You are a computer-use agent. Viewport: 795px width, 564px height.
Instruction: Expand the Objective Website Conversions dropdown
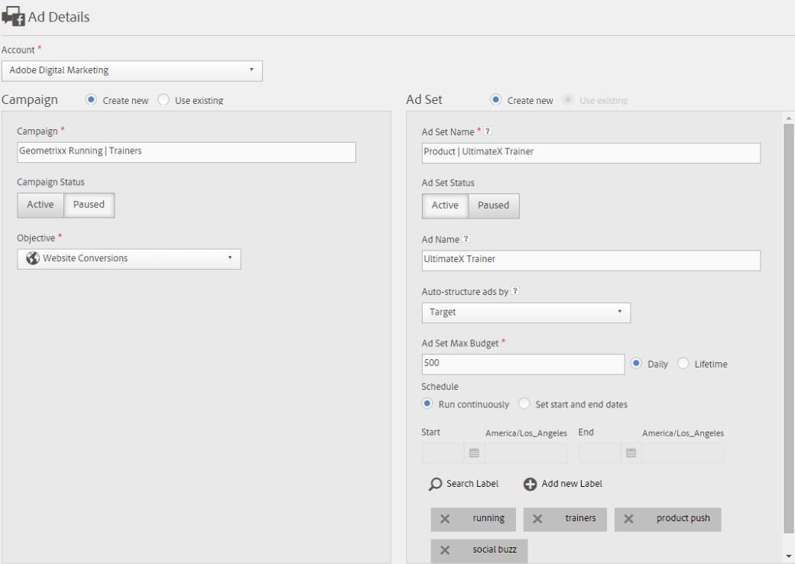(x=128, y=258)
